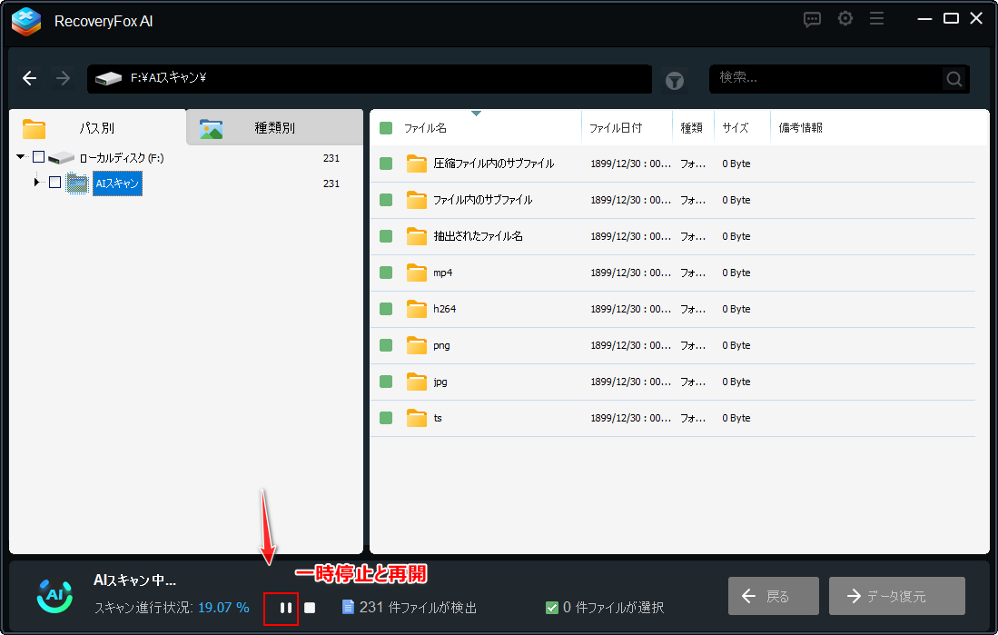
Task: Check the AIスキャン tree checkbox
Action: pos(54,183)
